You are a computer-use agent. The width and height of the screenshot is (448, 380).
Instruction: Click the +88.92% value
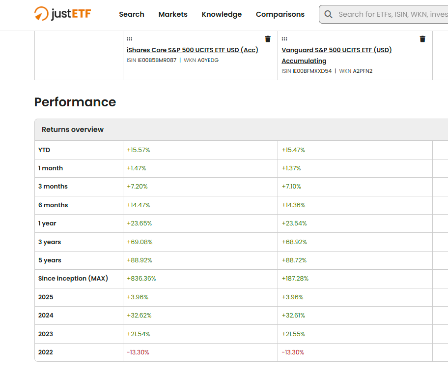click(140, 260)
